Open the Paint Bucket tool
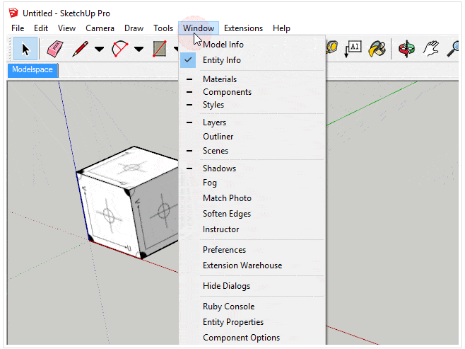Image resolution: width=465 pixels, height=349 pixels. coord(377,49)
